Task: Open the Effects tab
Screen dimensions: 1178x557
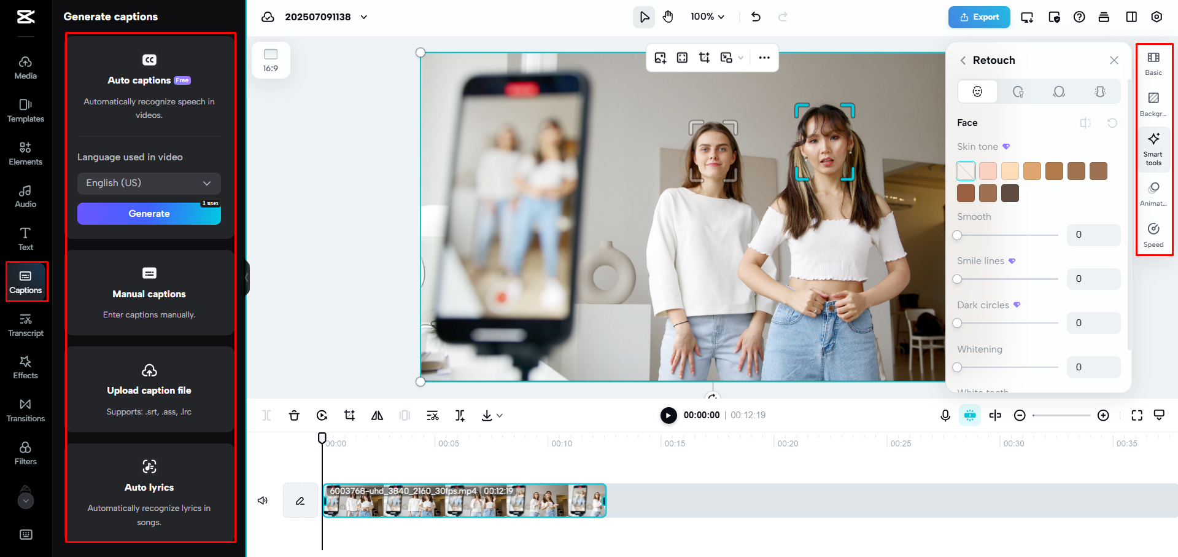Action: coord(25,367)
